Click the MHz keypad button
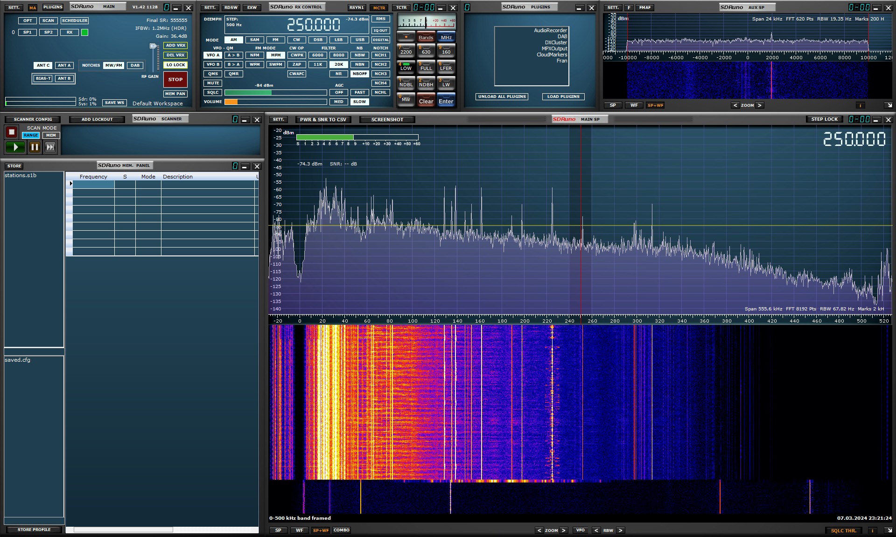 (x=446, y=37)
